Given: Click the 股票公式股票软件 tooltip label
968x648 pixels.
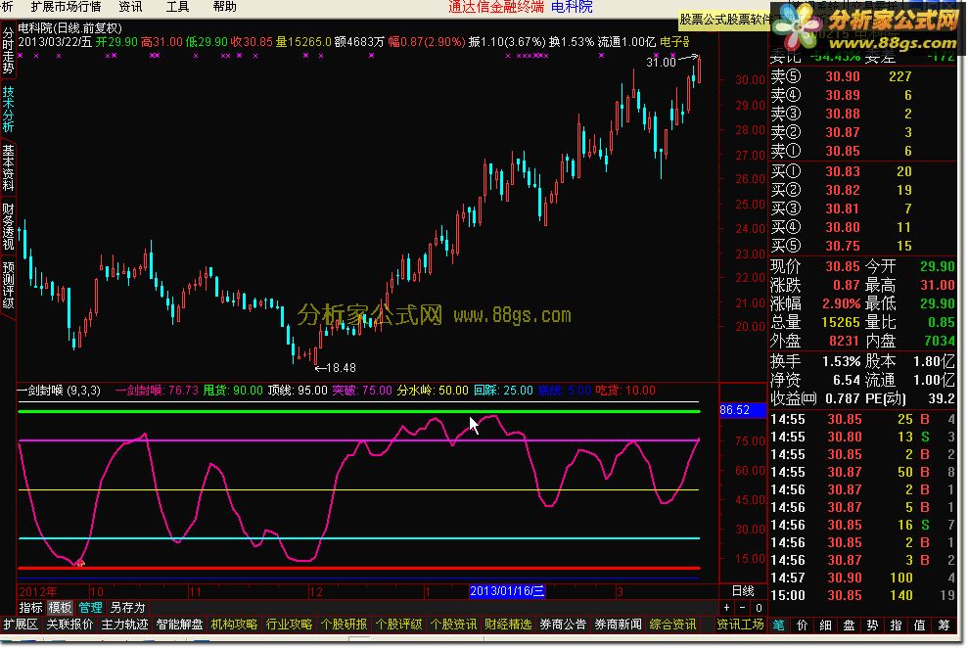Looking at the screenshot, I should point(724,20).
